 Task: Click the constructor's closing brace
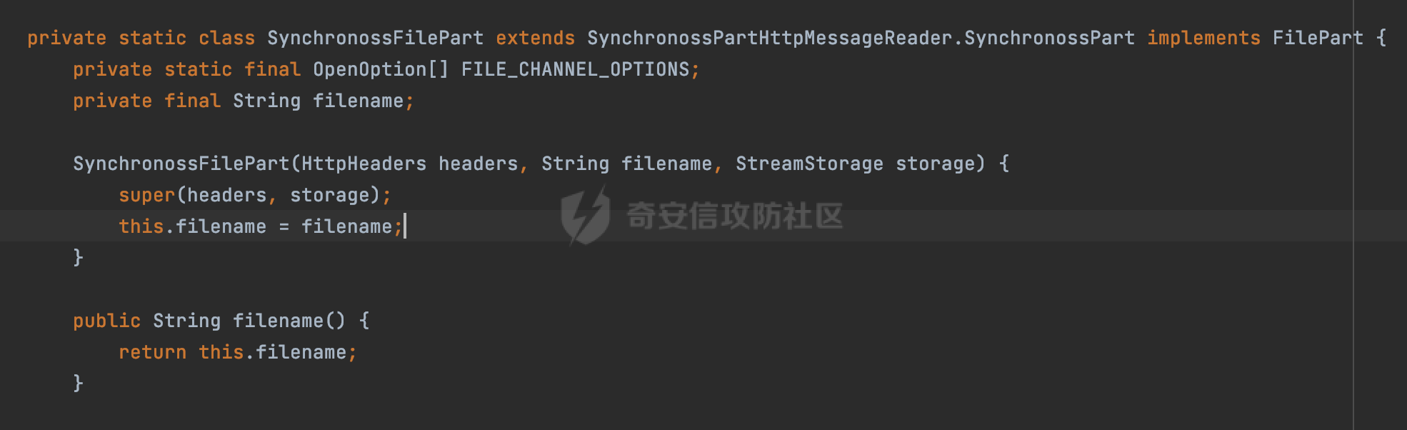tap(78, 258)
